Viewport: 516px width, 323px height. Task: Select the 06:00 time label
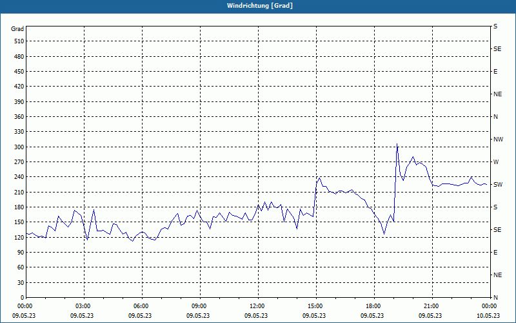[x=140, y=306]
